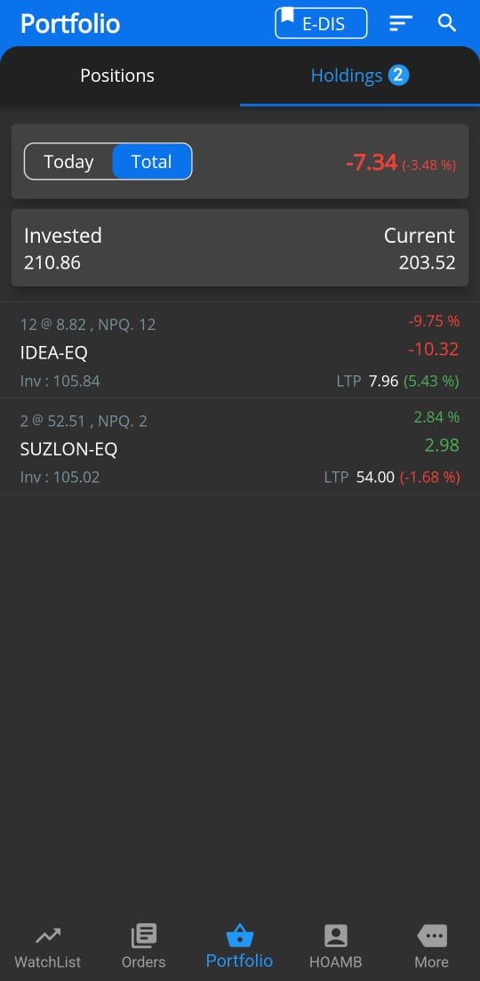Tap the Portfolio basket icon
The image size is (480, 981).
click(239, 936)
